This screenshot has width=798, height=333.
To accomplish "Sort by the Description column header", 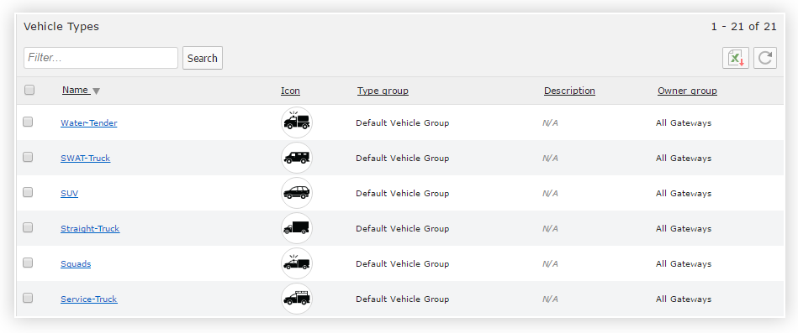I will (569, 91).
